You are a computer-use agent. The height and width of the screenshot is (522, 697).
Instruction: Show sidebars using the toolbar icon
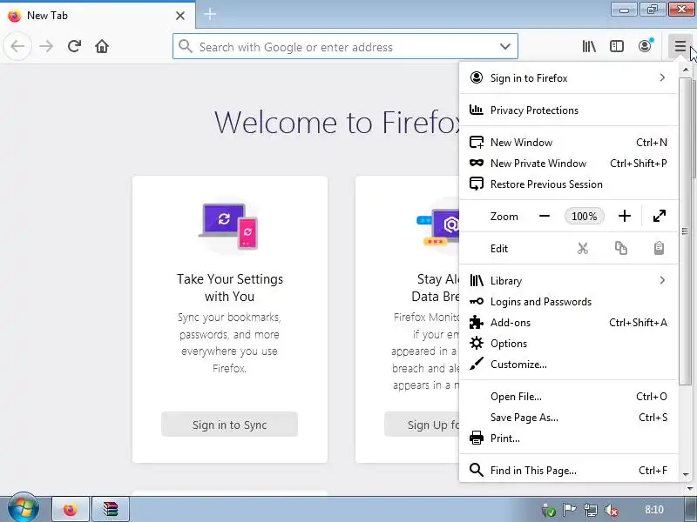click(617, 46)
